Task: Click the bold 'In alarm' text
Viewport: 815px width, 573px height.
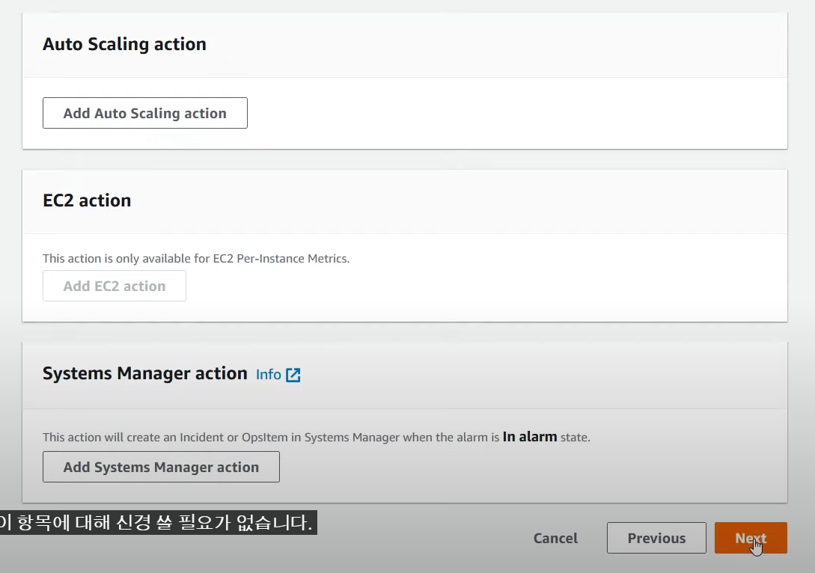Action: (530, 437)
